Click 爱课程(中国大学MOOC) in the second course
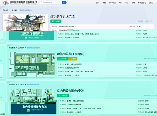This screenshot has height=116, width=157. 73,64
